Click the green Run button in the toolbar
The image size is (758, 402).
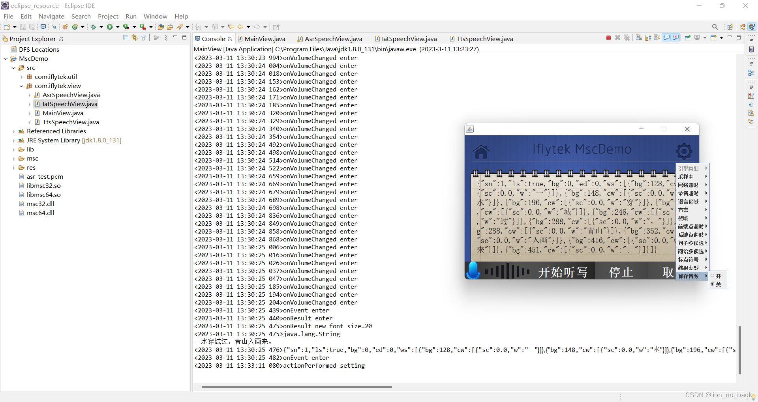[110, 27]
